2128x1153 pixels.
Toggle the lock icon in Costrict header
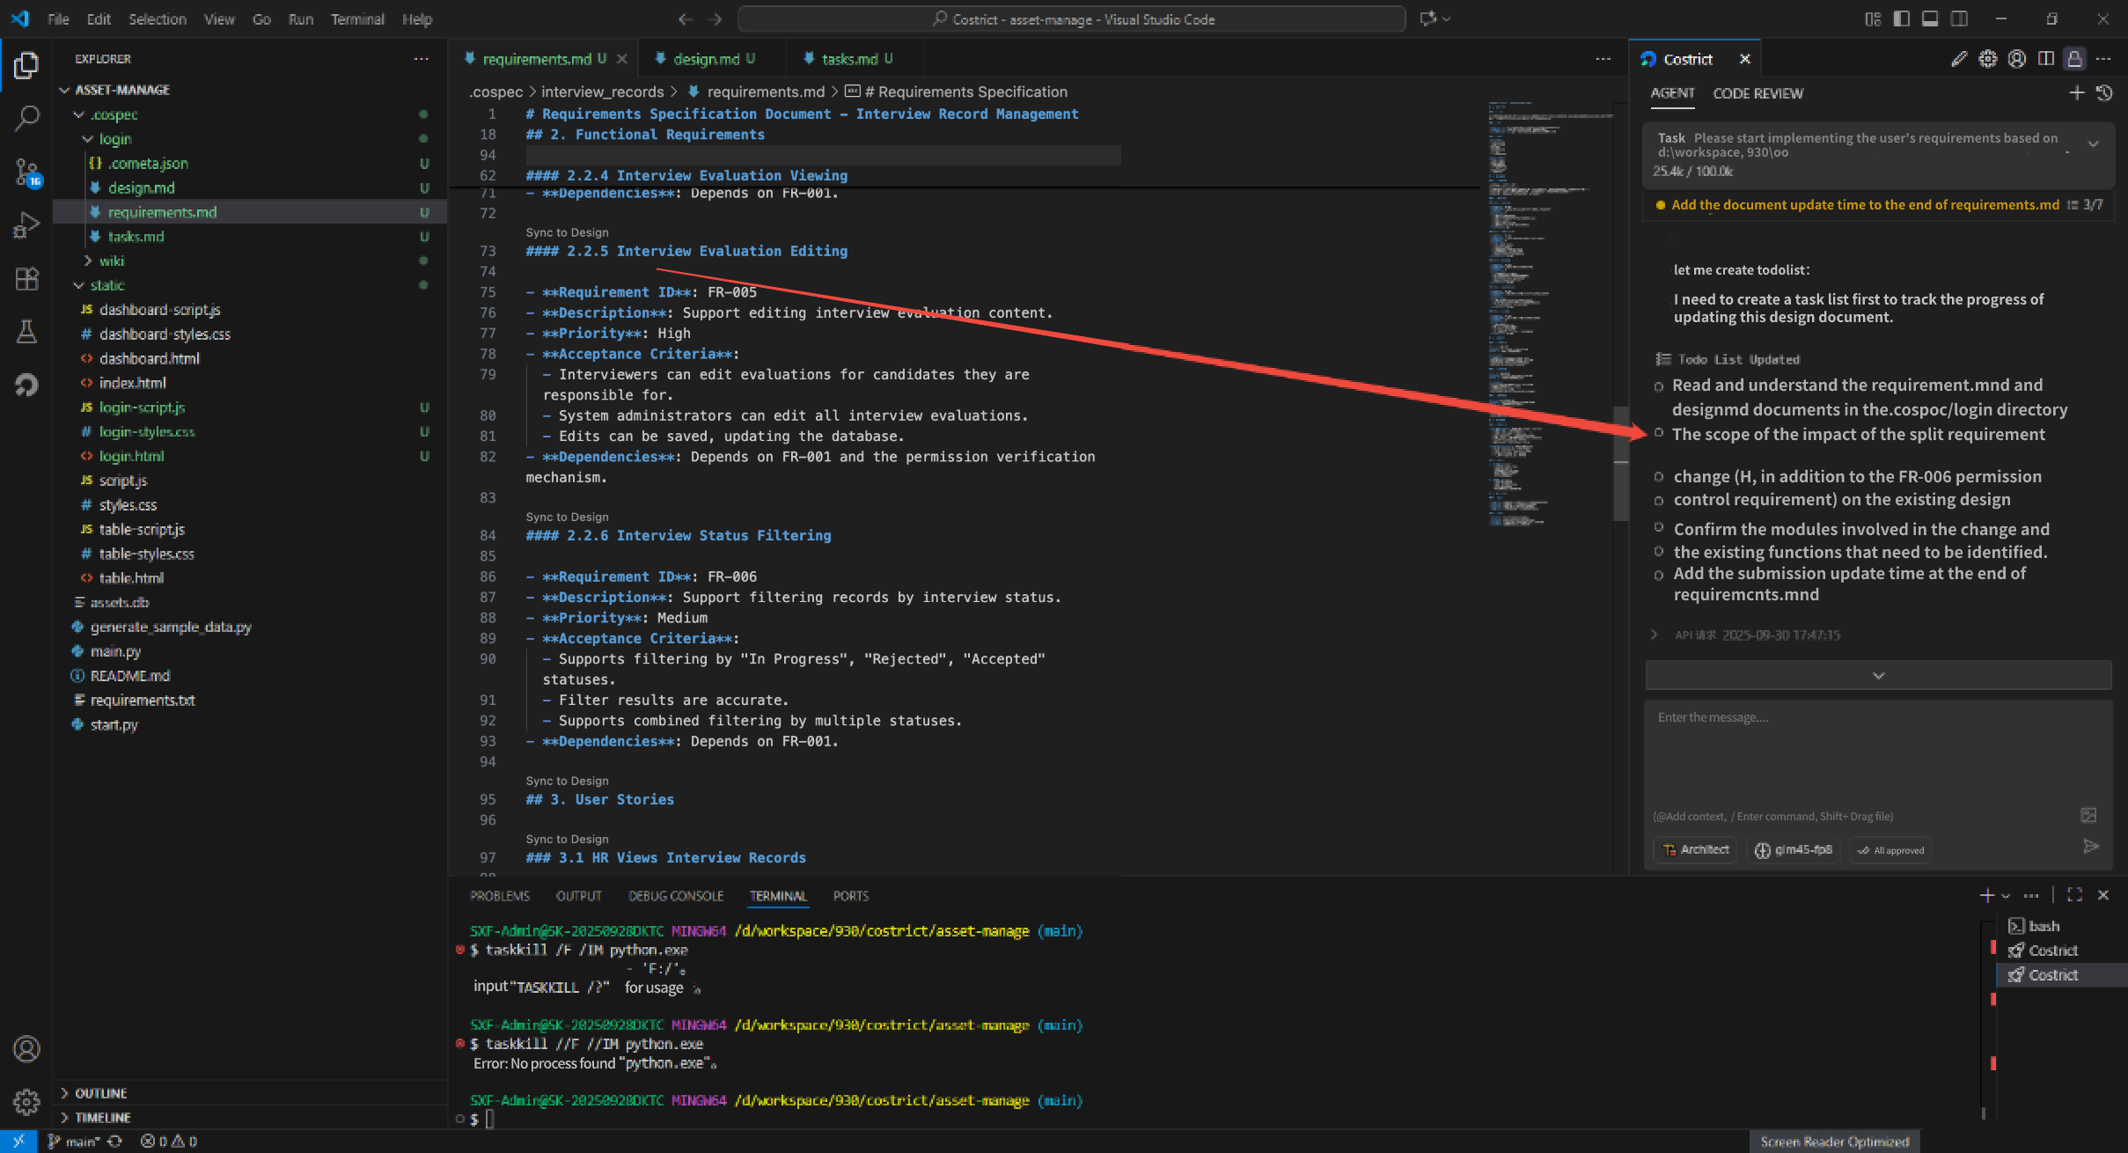point(2074,59)
